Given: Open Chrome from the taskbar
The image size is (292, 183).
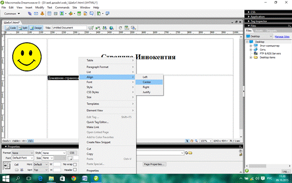Looking at the screenshot, I should (73, 178).
